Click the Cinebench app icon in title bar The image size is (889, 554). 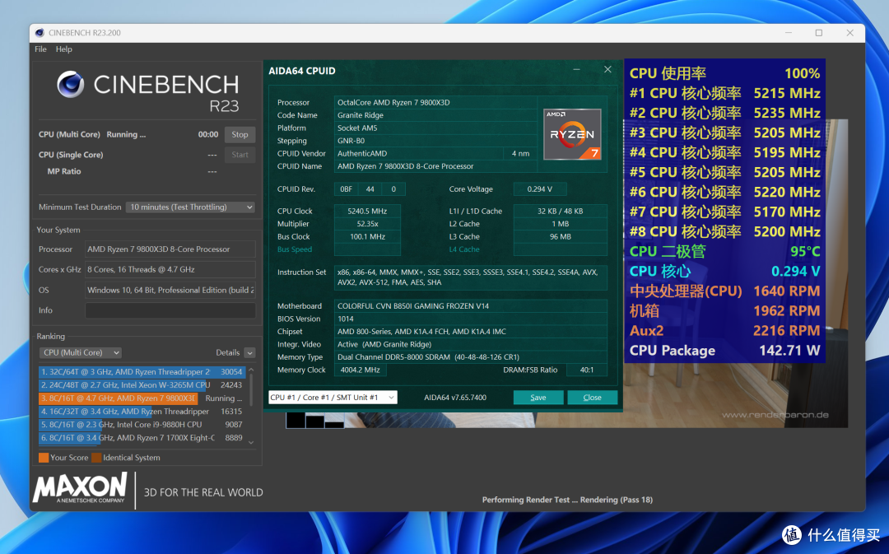[40, 33]
